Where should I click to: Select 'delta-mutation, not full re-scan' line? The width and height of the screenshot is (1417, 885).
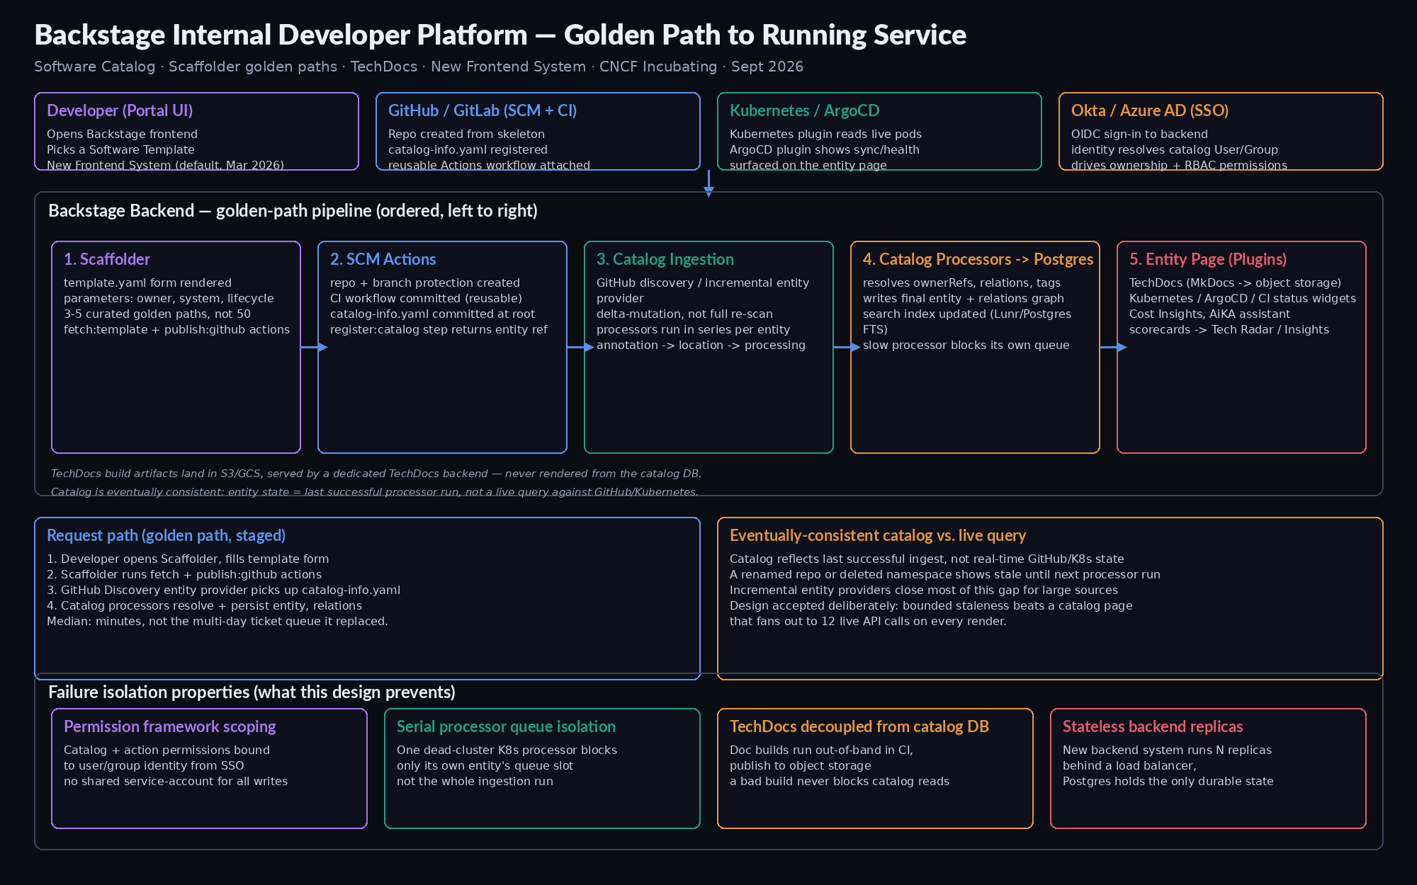pyautogui.click(x=684, y=314)
